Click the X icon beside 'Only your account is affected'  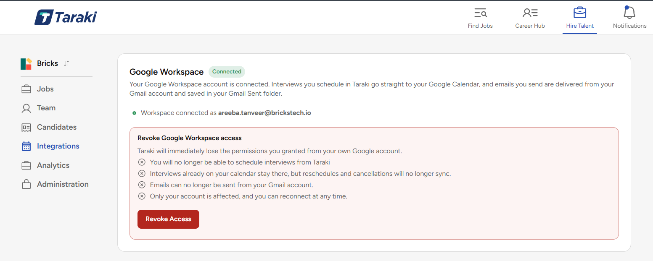(142, 196)
